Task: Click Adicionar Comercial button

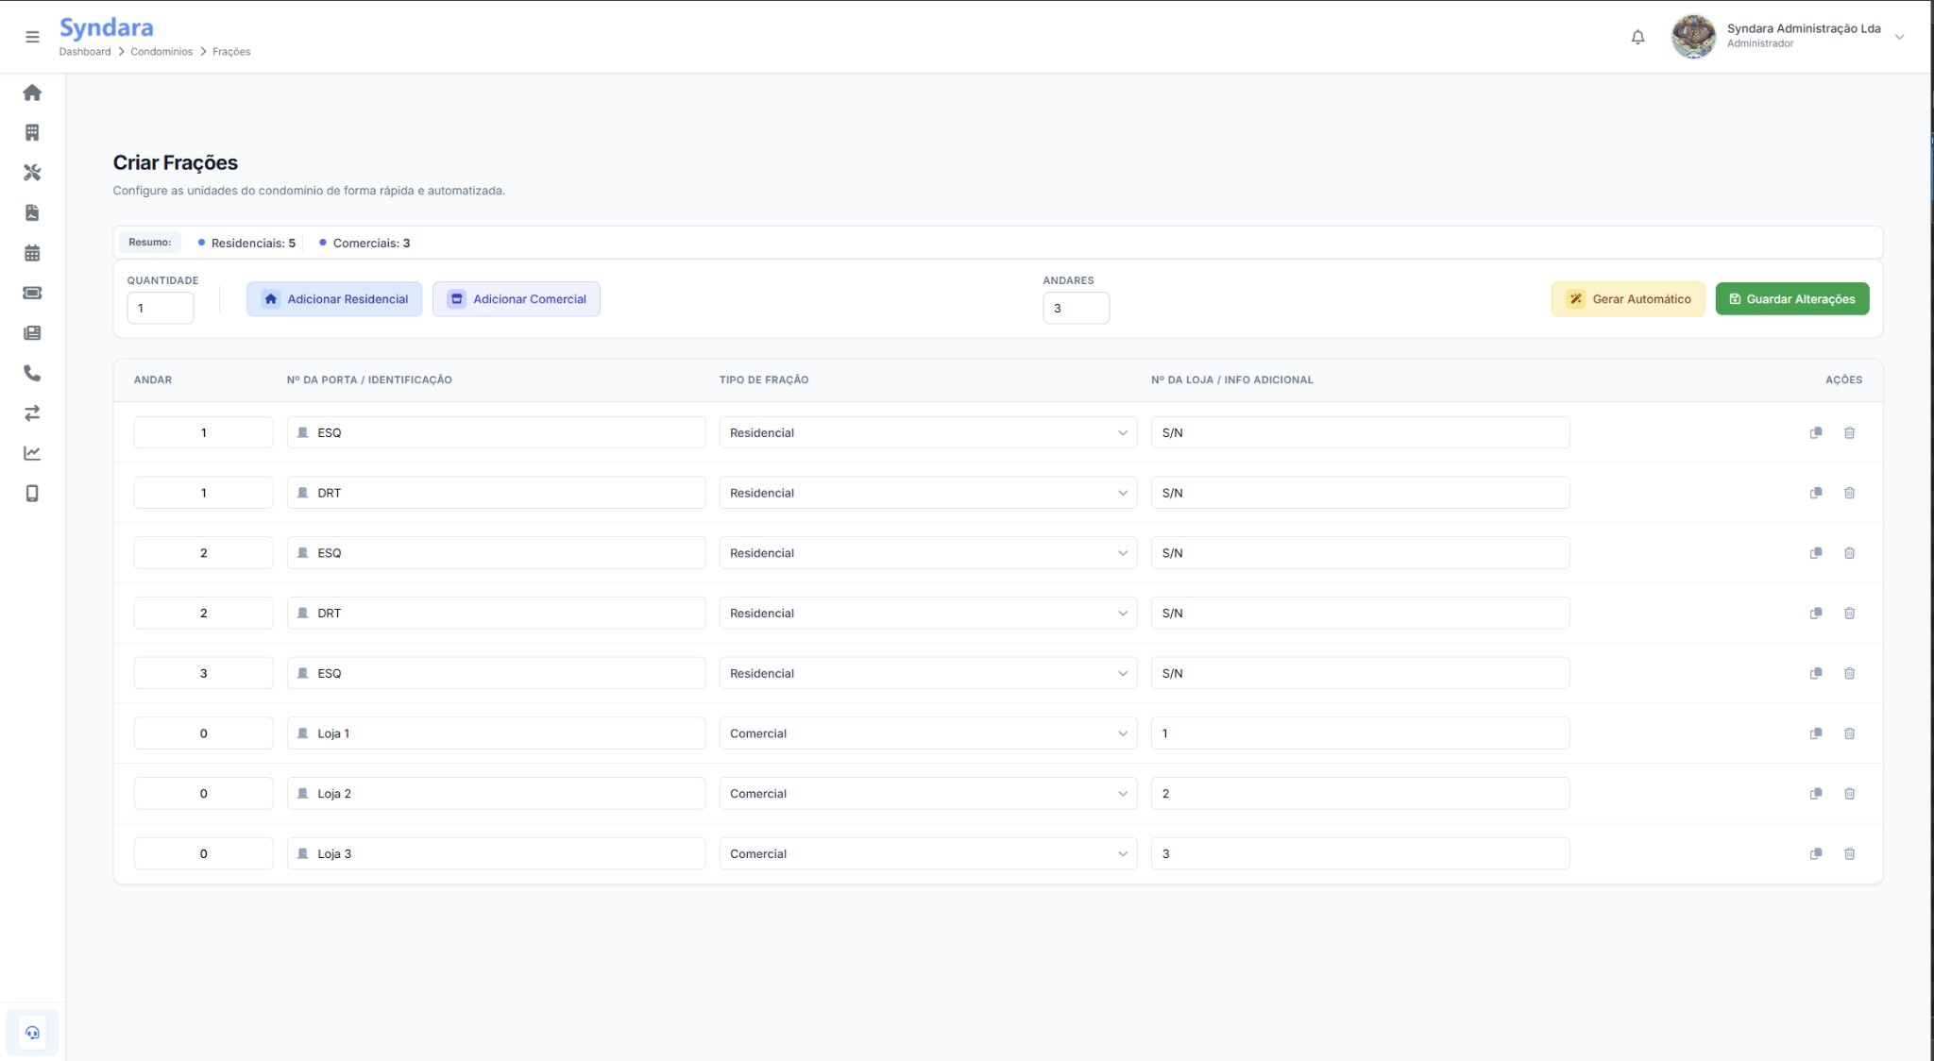Action: (517, 299)
